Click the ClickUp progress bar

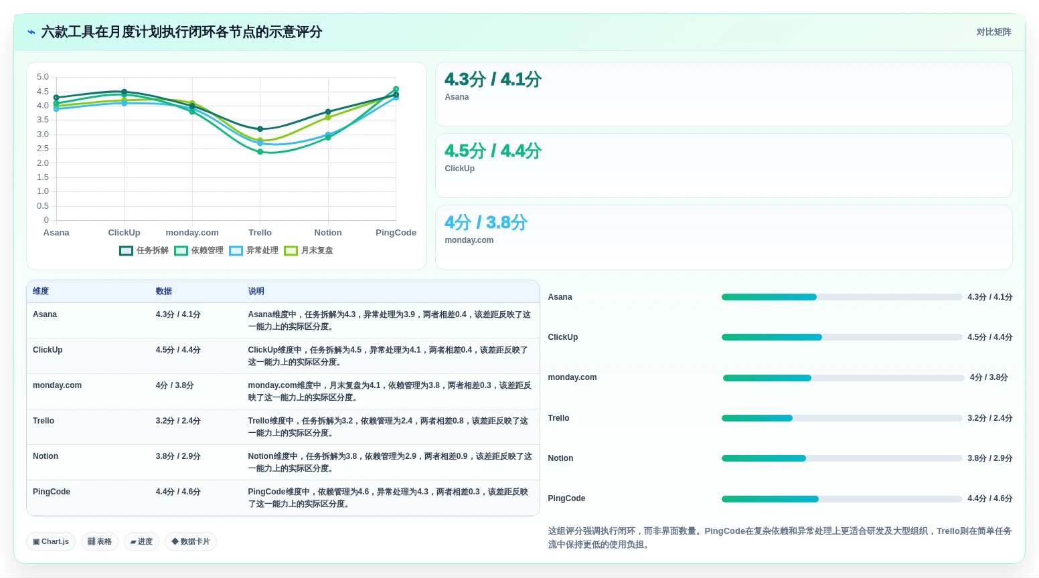(842, 337)
